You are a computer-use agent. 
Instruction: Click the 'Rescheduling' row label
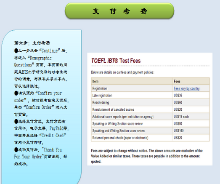click(x=101, y=103)
